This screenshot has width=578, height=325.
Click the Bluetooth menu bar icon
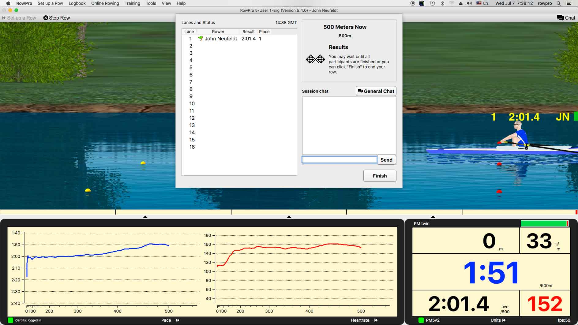click(442, 3)
